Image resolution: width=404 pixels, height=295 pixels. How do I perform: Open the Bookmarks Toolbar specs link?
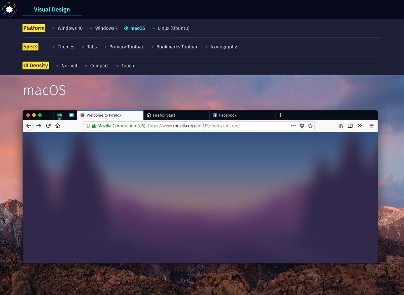pyautogui.click(x=177, y=47)
